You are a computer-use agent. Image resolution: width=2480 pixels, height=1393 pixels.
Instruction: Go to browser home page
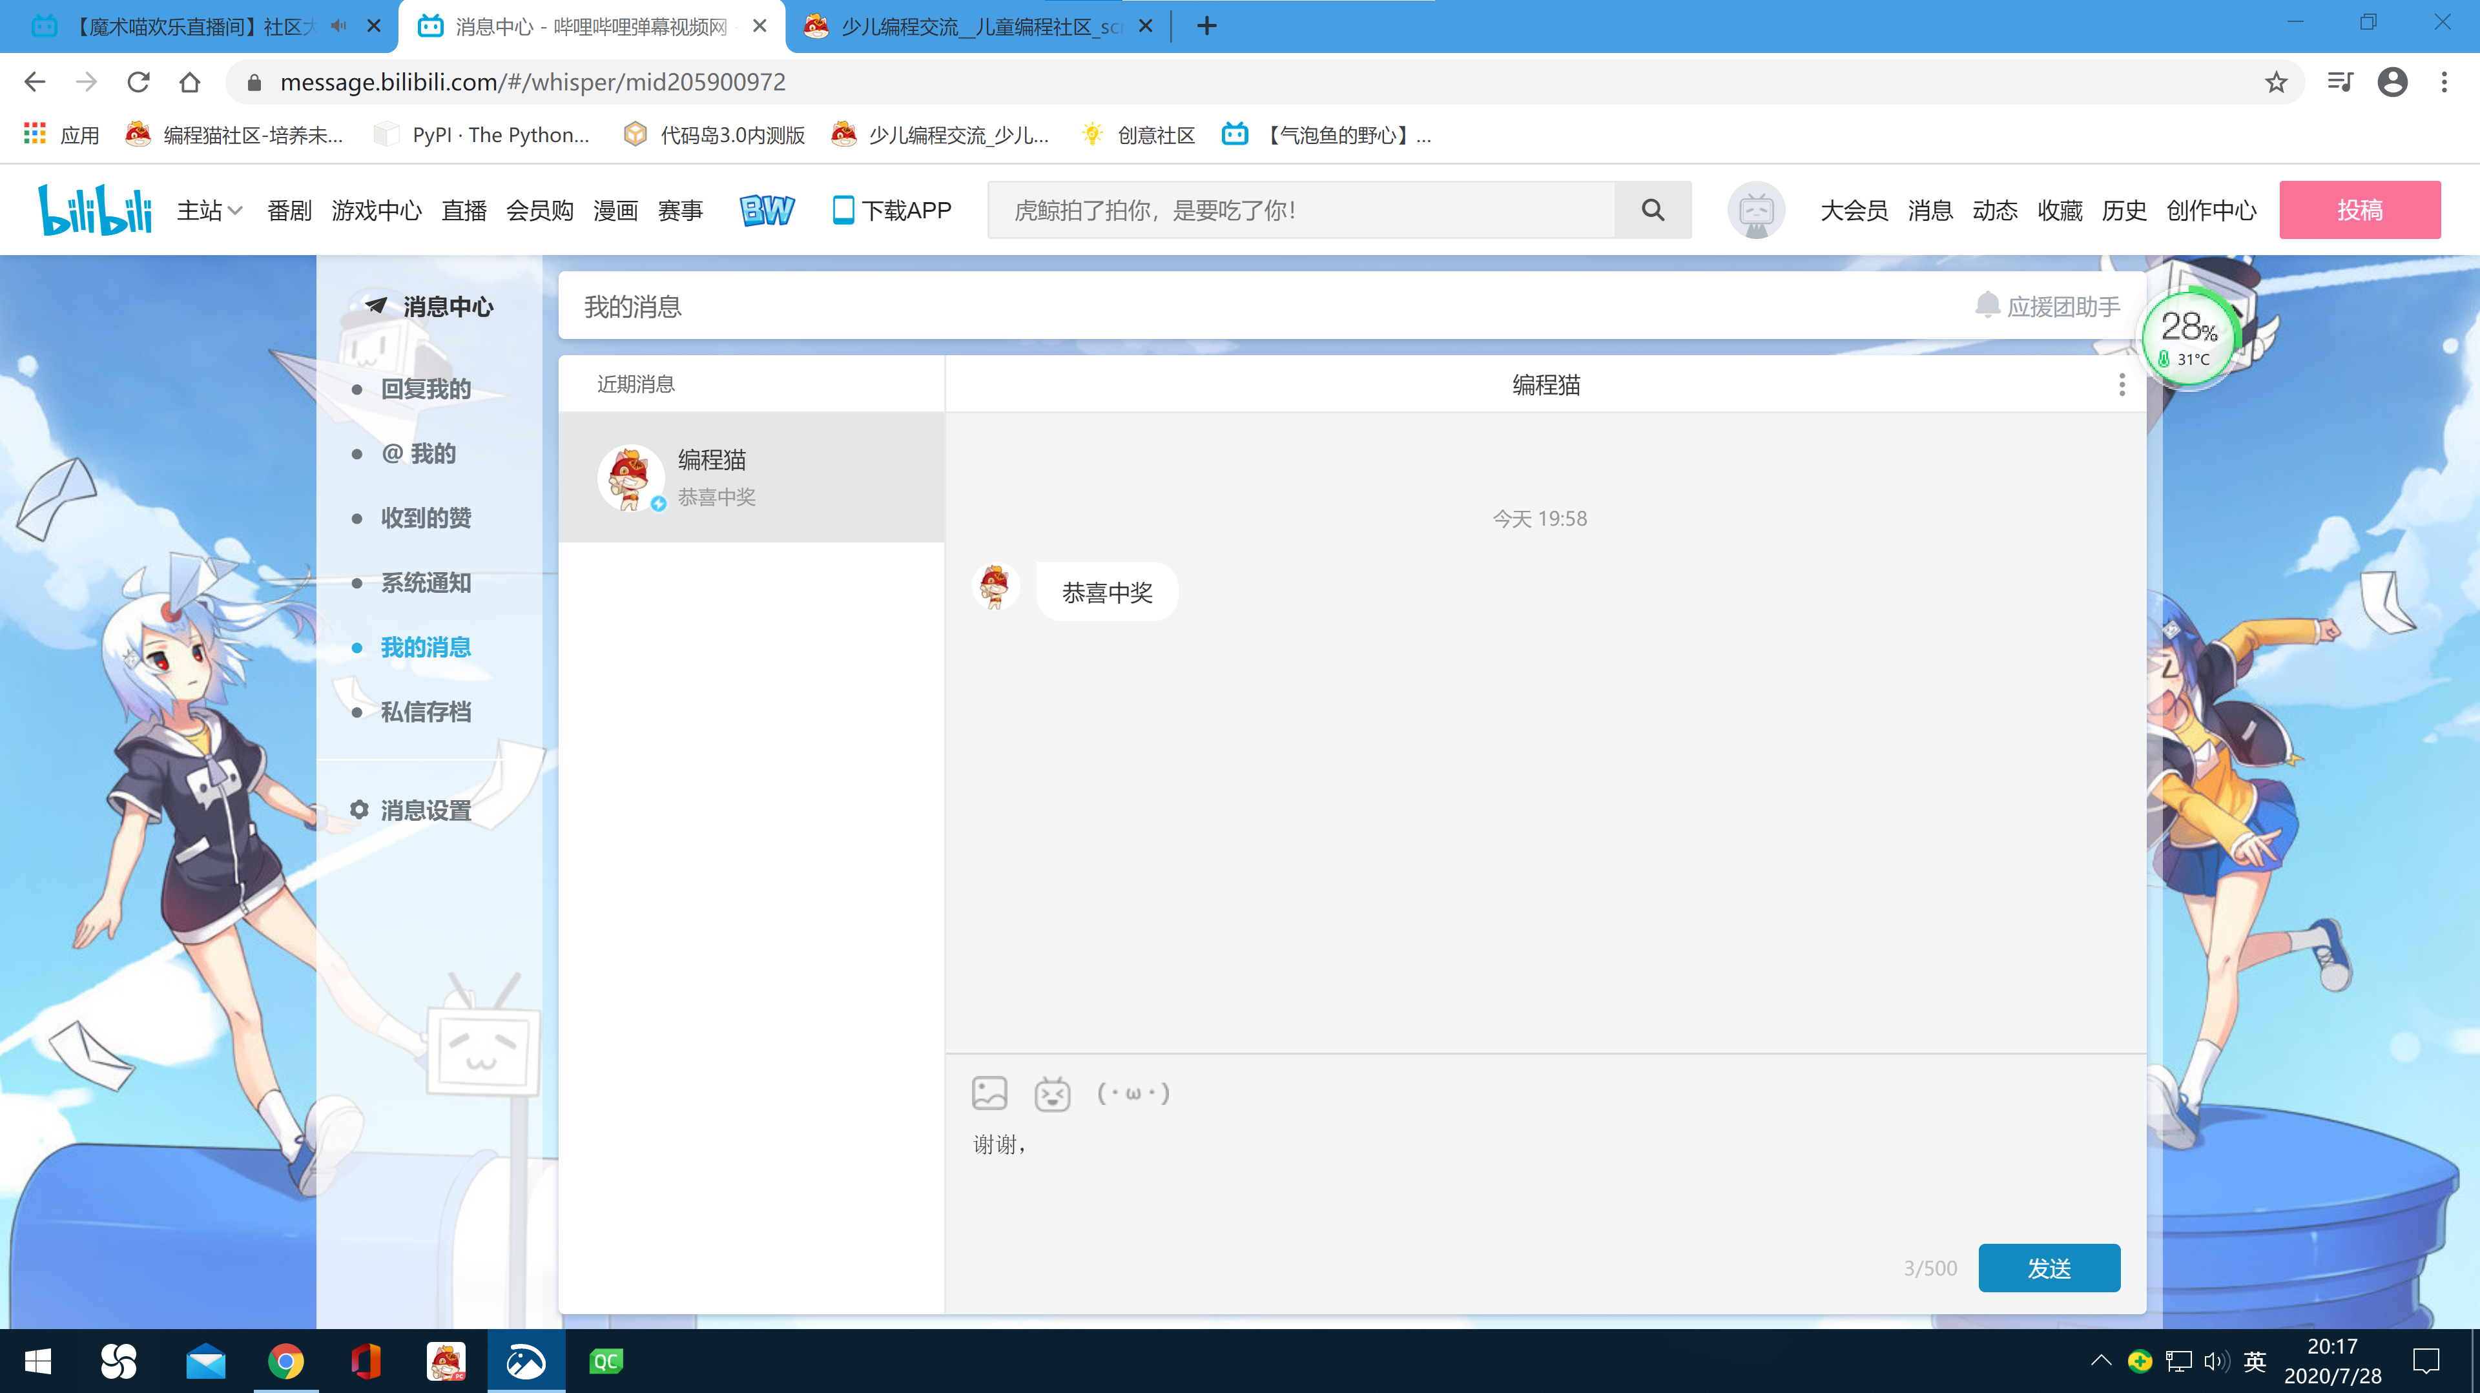click(190, 82)
